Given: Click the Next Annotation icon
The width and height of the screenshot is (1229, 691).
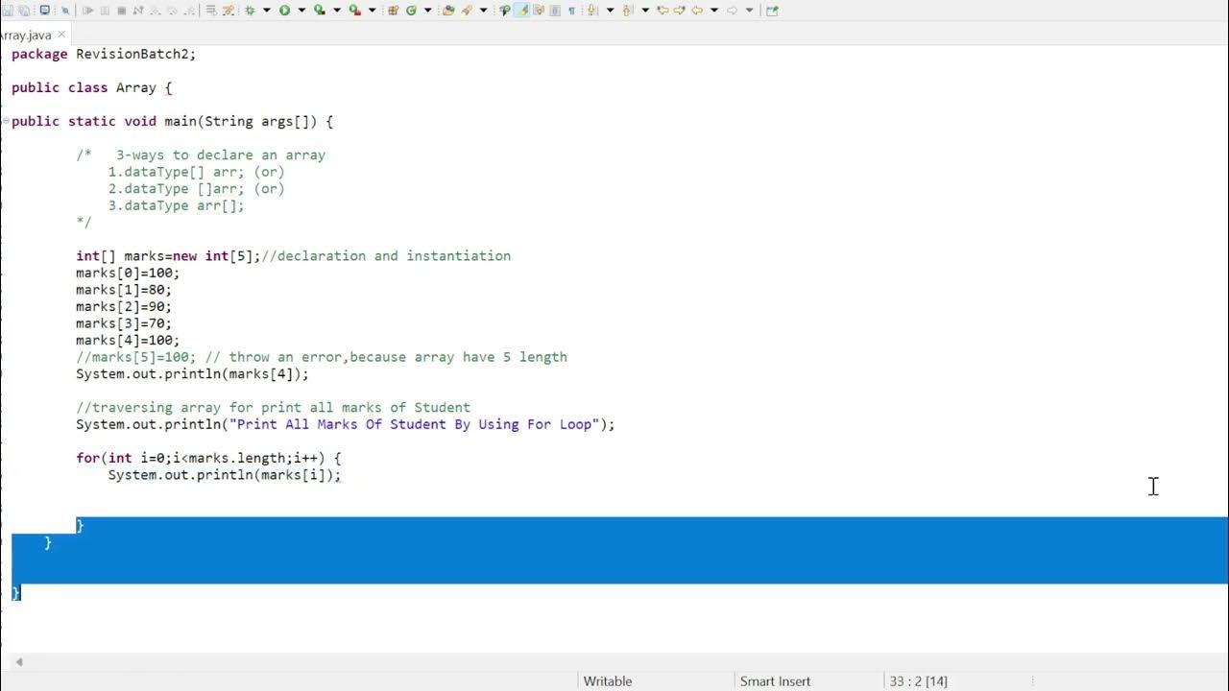Looking at the screenshot, I should 591,11.
